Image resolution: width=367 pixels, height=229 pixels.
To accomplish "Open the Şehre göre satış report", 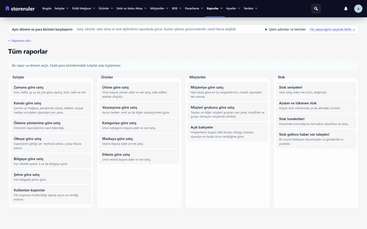I will [51, 177].
